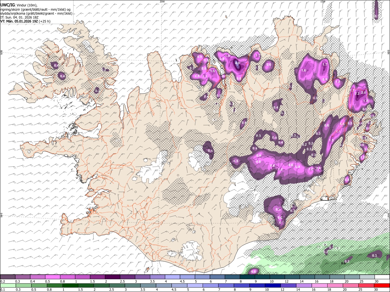Click the purple 1.5–2 swatch in the top legend row

97,277
